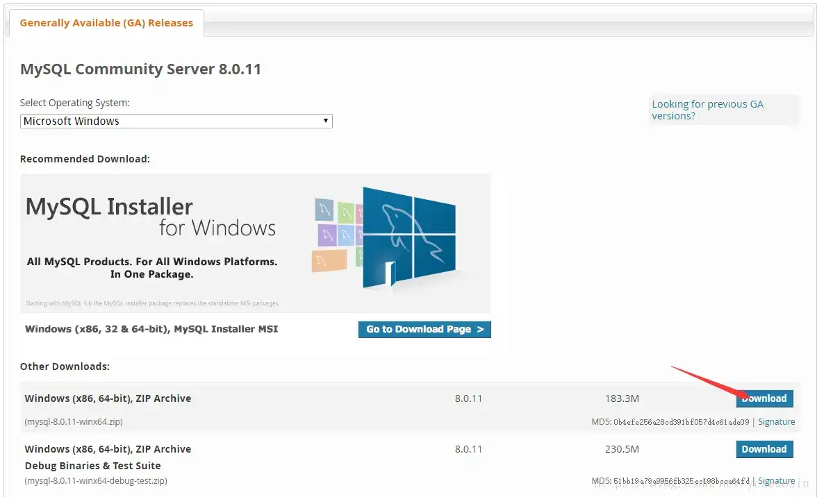Click the Windows (x86, 32 & 64-bit), MySQL Installer MSI text
This screenshot has height=497, width=817.
pyautogui.click(x=151, y=329)
